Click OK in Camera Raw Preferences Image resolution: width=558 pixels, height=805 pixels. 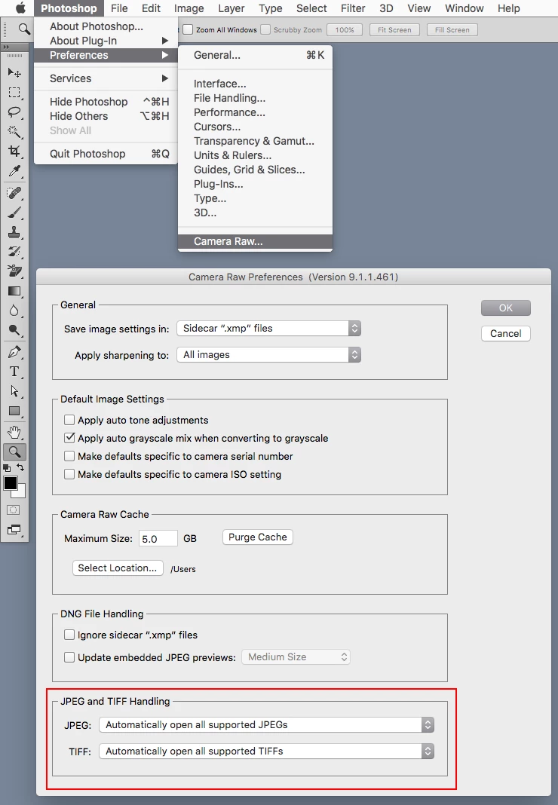click(x=505, y=308)
